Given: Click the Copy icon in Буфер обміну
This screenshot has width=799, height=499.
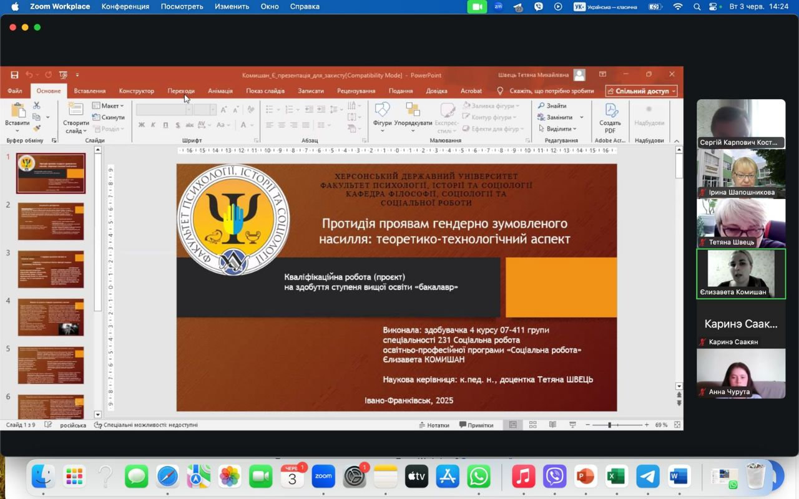Looking at the screenshot, I should pyautogui.click(x=36, y=117).
